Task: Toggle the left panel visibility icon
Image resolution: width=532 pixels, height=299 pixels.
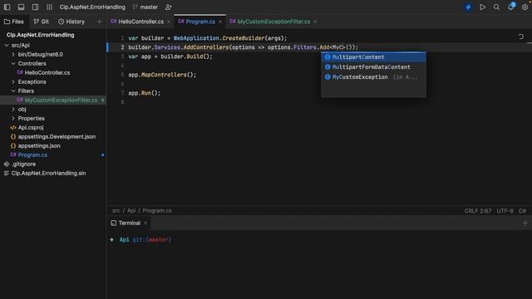Action: click(7, 7)
